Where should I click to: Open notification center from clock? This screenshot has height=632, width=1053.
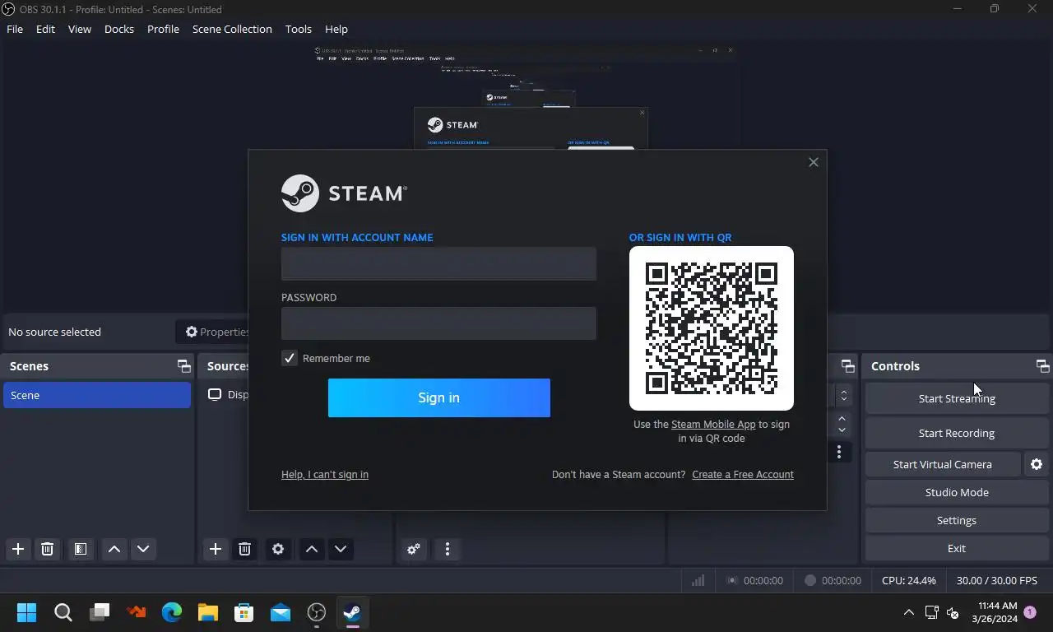(997, 612)
